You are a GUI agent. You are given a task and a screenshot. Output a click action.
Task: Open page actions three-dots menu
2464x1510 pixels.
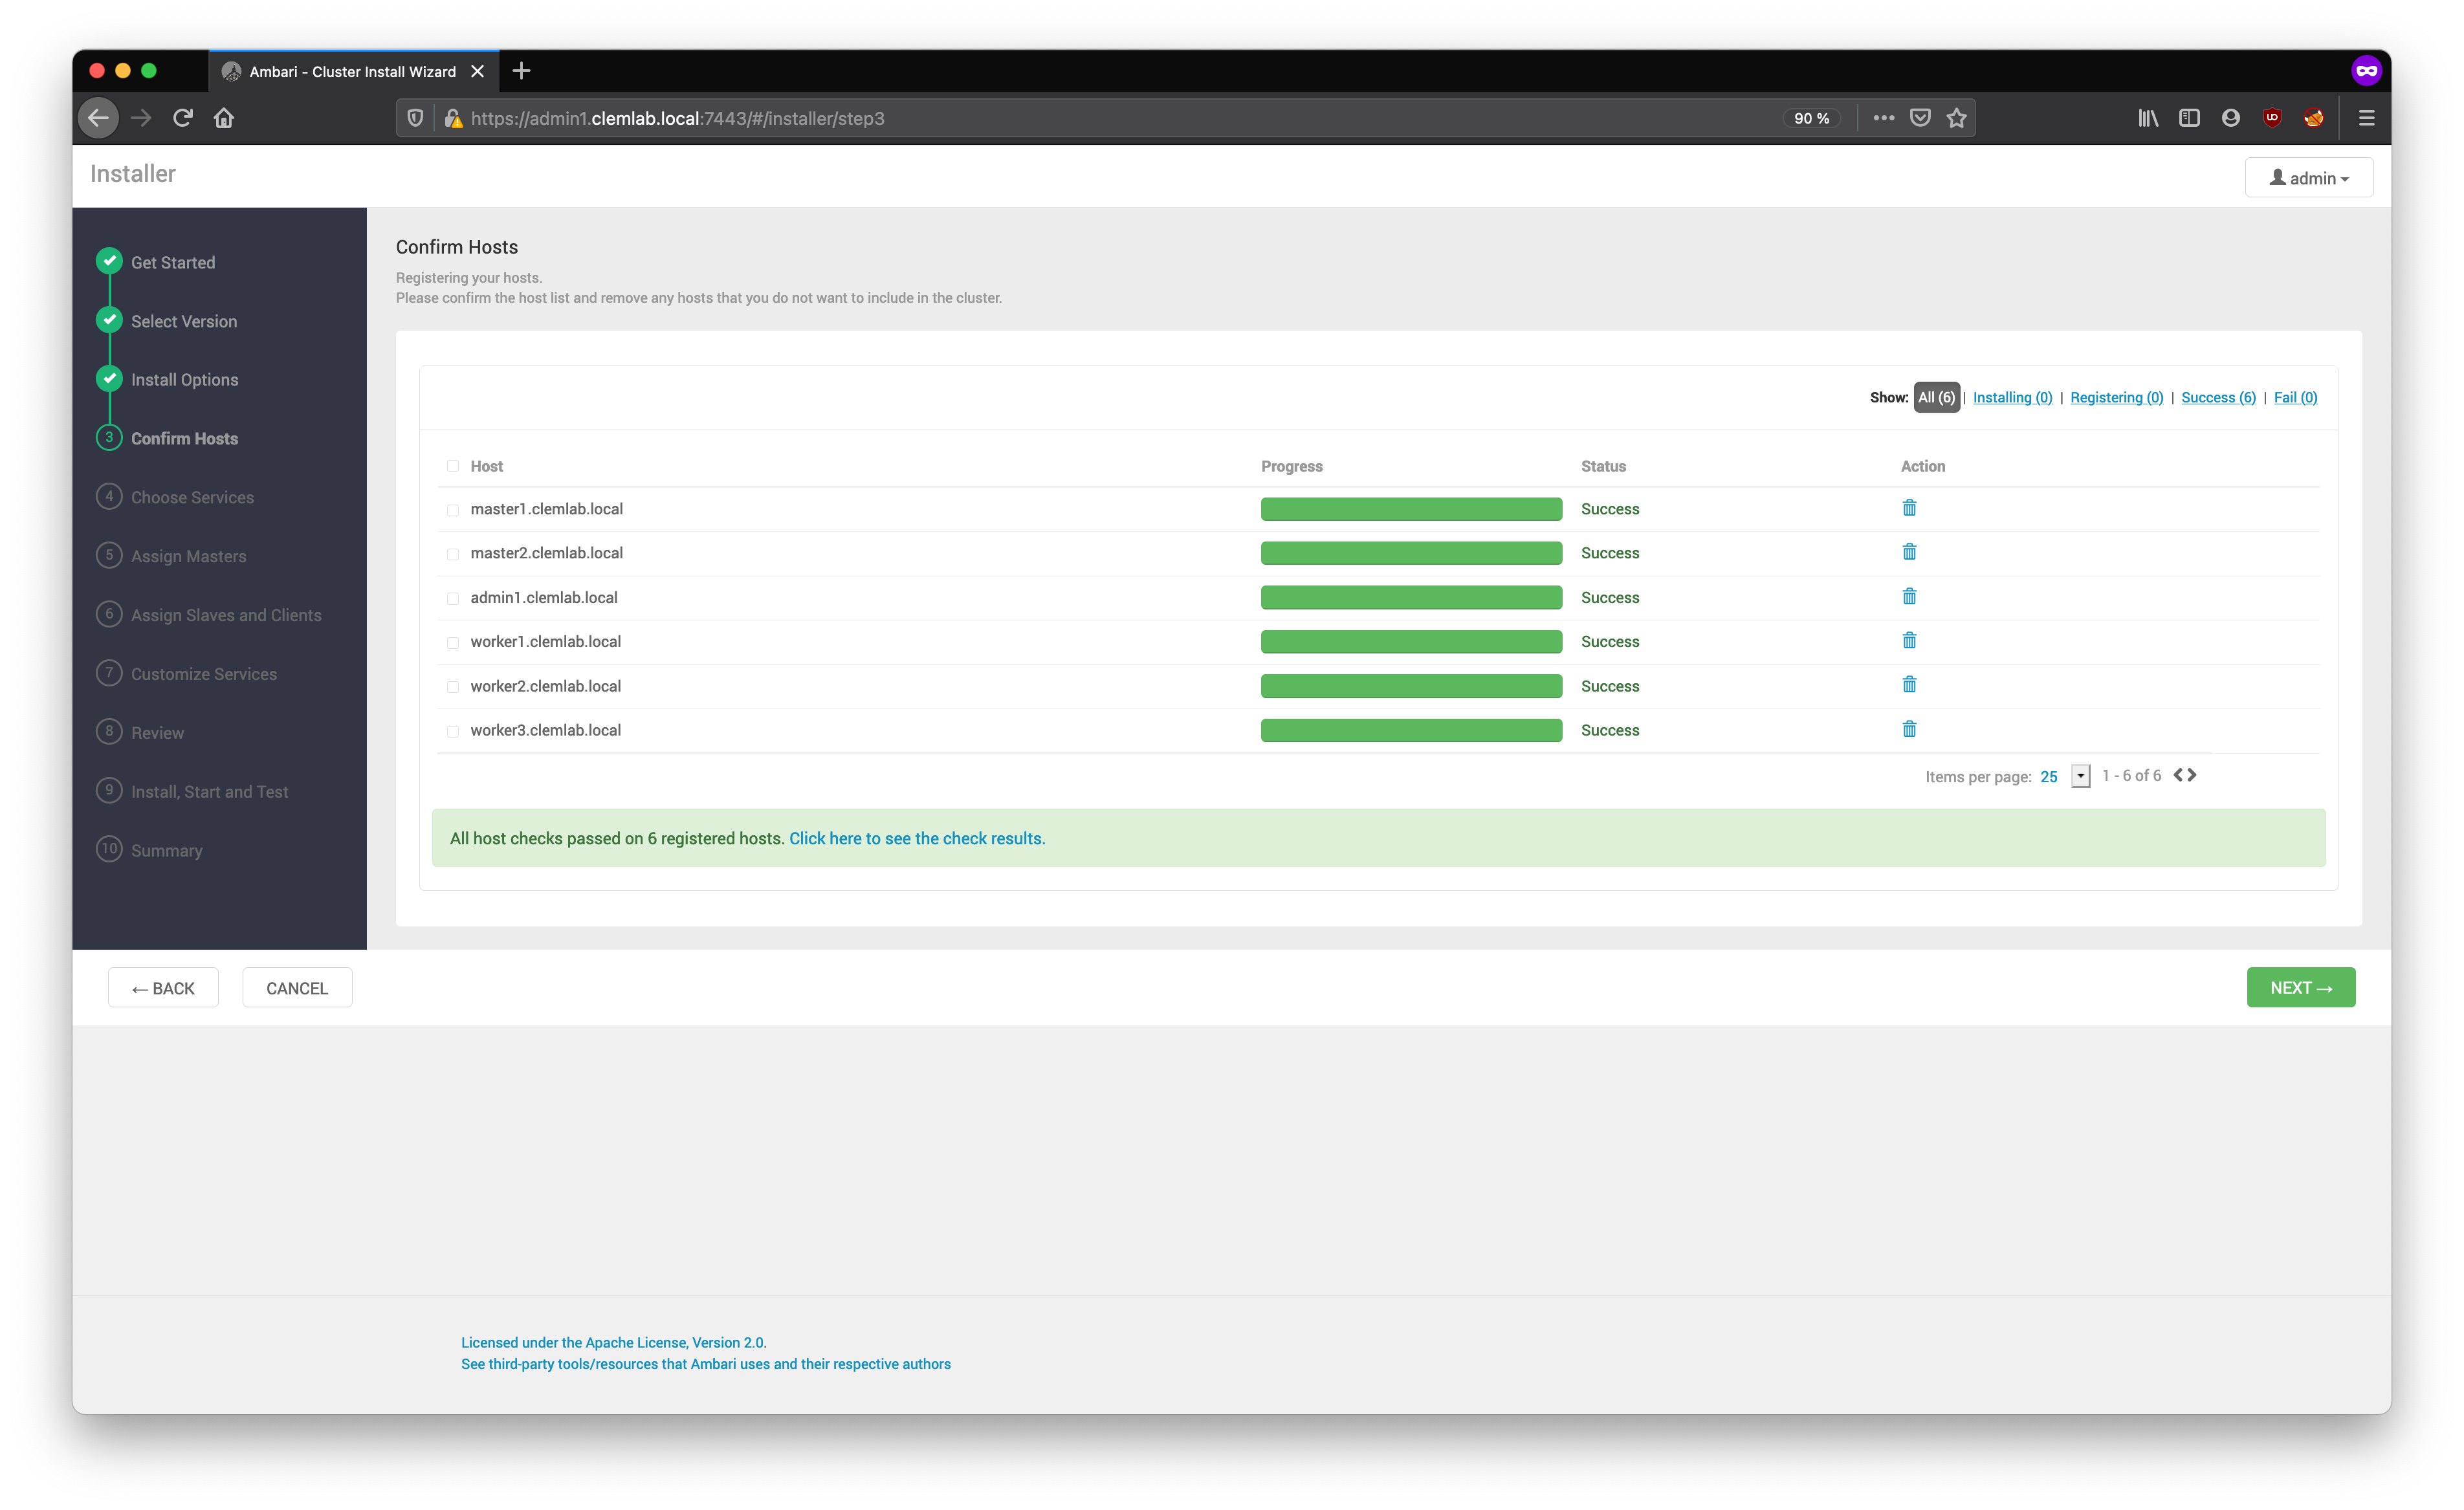click(x=1884, y=118)
